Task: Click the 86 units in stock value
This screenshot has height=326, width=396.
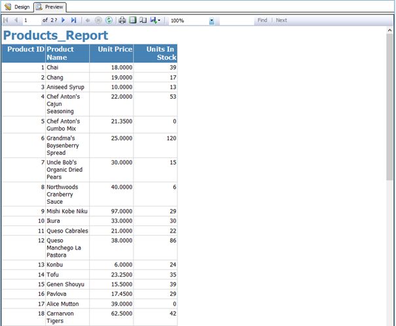Action: click(173, 240)
